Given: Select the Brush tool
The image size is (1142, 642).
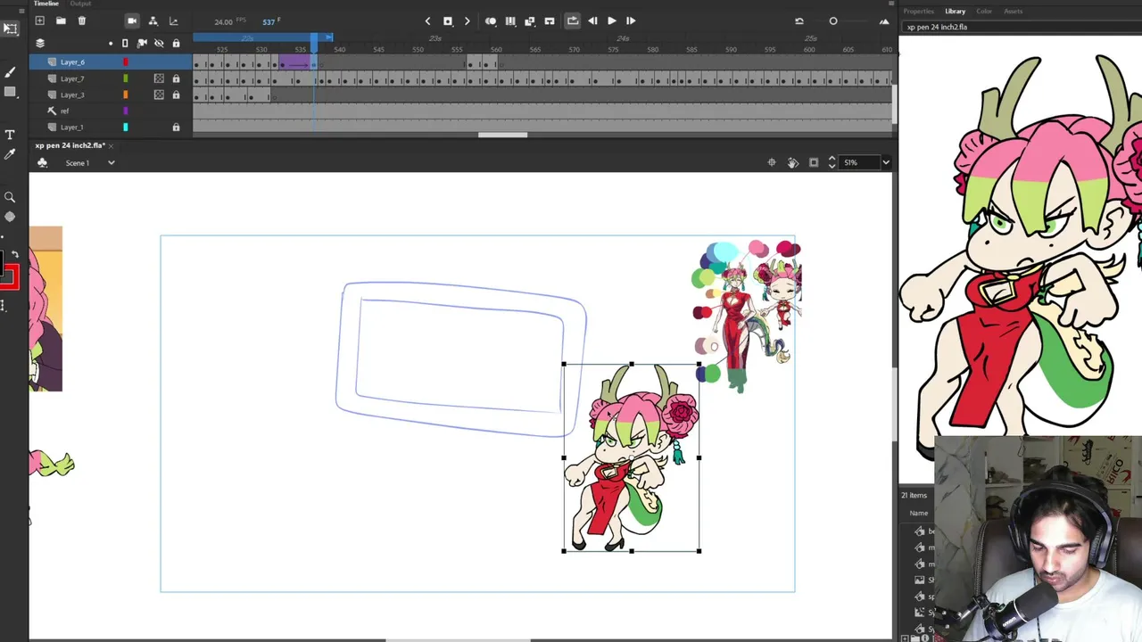Looking at the screenshot, I should click(x=10, y=72).
